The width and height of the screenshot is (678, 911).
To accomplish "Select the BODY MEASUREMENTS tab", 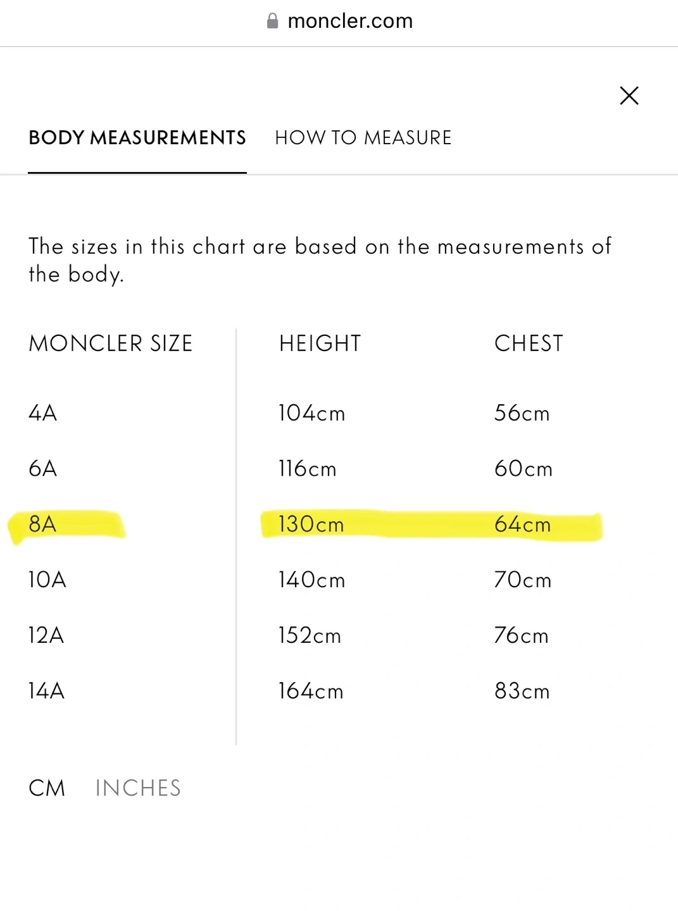I will [x=137, y=137].
